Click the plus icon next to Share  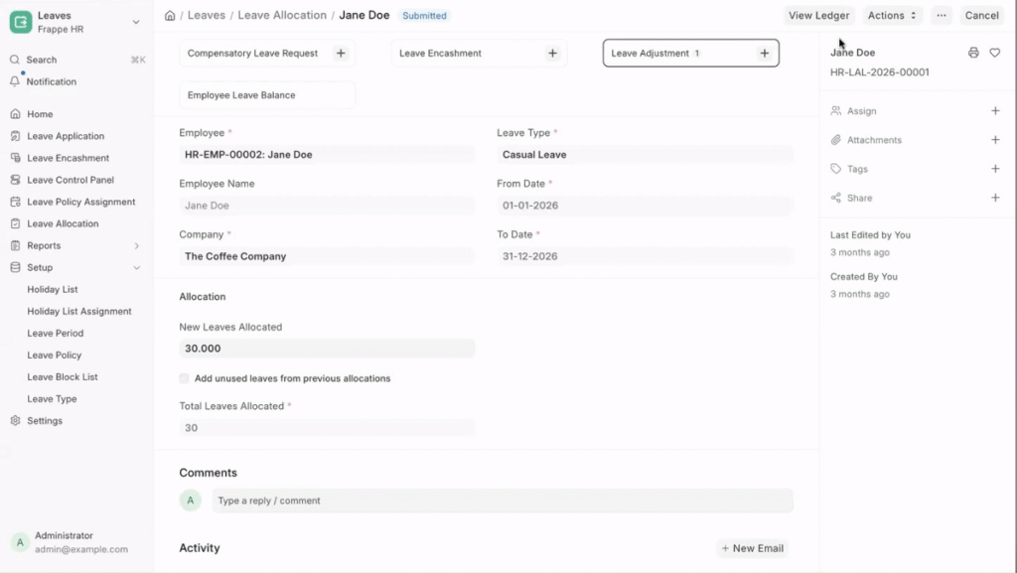[x=995, y=198]
